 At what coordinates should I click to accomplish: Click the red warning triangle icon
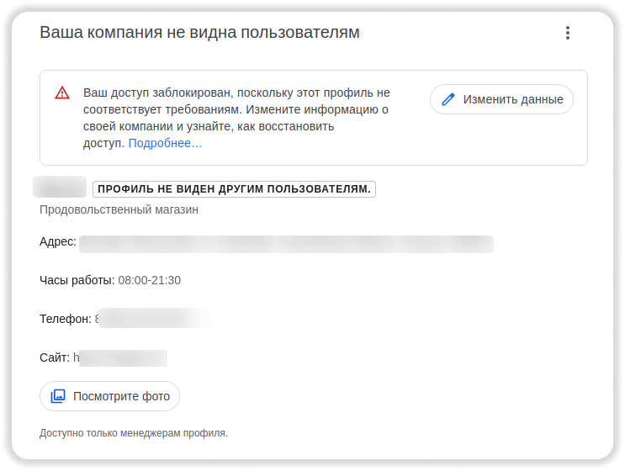(62, 93)
